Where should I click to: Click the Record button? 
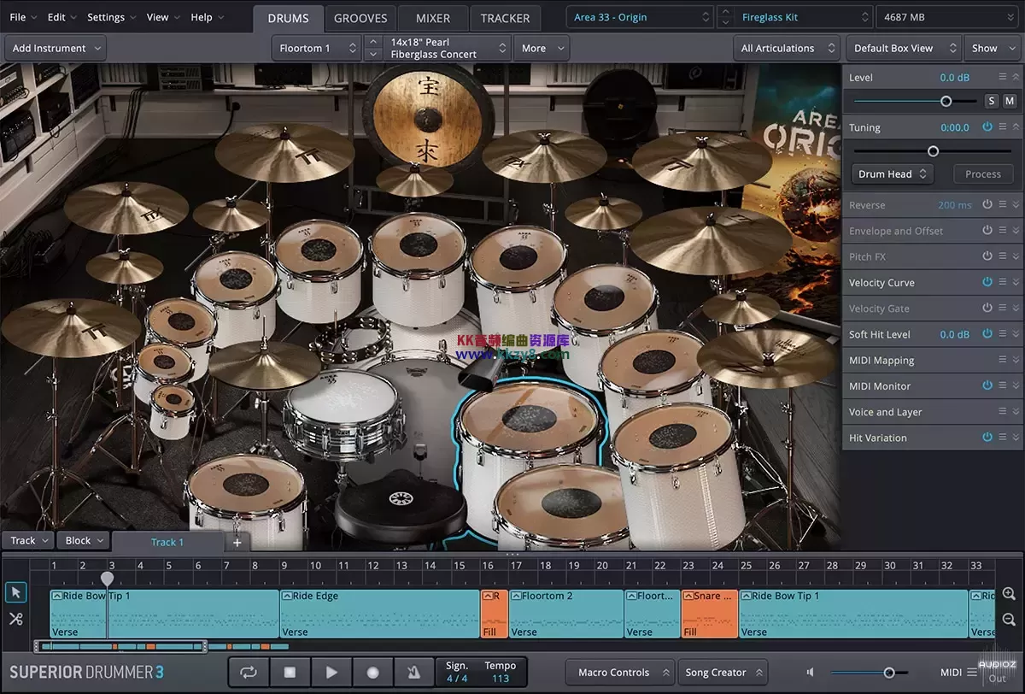(372, 673)
